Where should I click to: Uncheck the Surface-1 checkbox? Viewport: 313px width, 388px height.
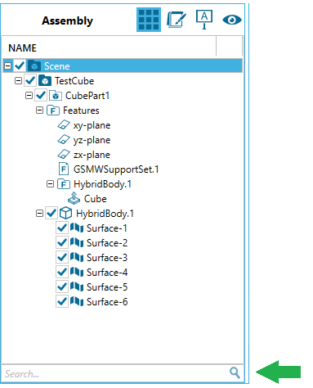click(x=62, y=228)
